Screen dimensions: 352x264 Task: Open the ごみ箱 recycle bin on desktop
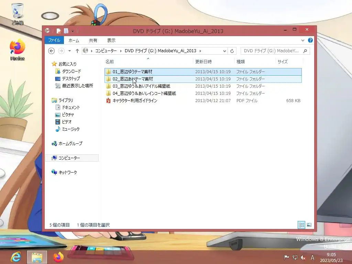point(17,14)
